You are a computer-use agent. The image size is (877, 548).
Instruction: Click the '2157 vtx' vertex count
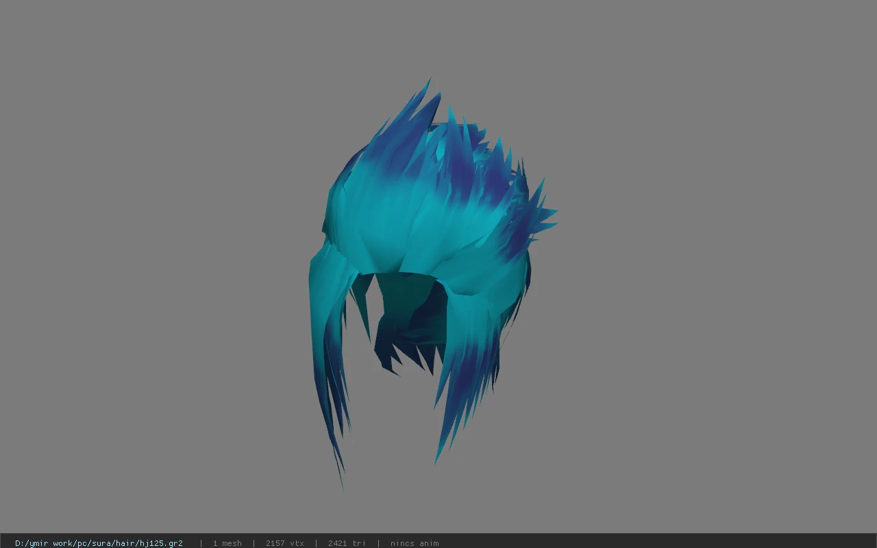click(284, 543)
